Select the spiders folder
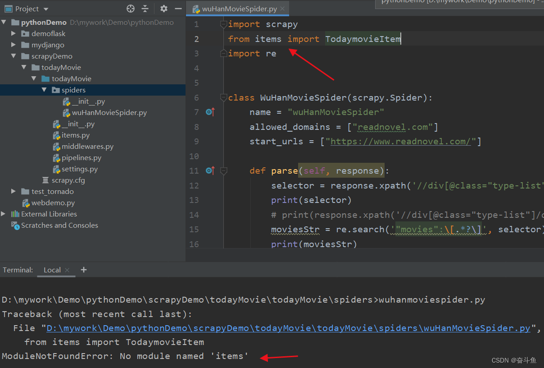Image resolution: width=544 pixels, height=368 pixels. pos(73,90)
